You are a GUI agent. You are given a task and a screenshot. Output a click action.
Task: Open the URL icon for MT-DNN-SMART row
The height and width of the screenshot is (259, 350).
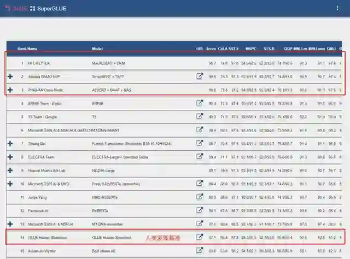[x=200, y=129]
